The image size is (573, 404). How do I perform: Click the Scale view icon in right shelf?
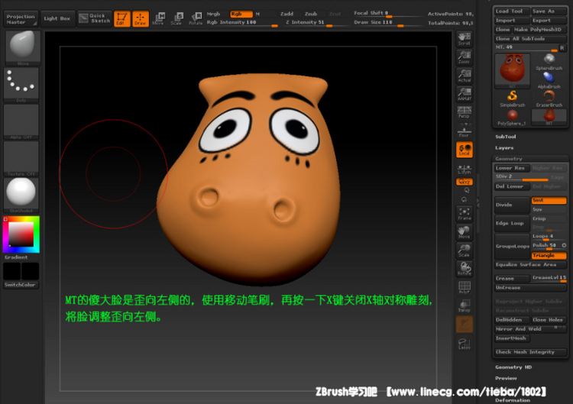coord(464,250)
